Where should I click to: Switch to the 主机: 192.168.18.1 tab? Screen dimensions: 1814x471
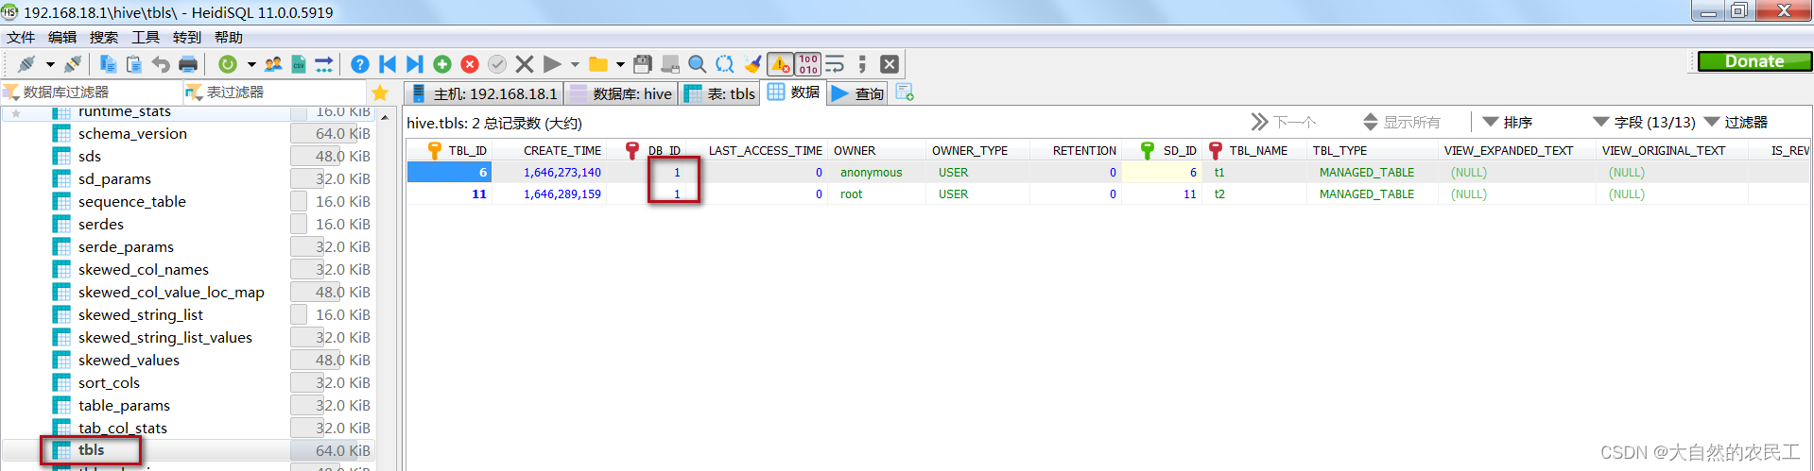(484, 93)
